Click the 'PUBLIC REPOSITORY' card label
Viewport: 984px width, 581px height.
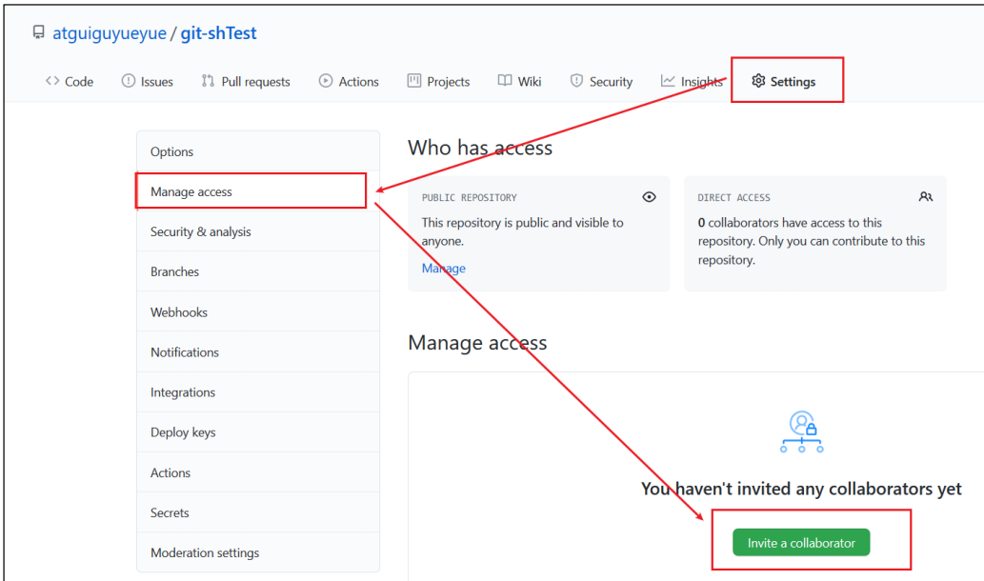[x=470, y=198]
